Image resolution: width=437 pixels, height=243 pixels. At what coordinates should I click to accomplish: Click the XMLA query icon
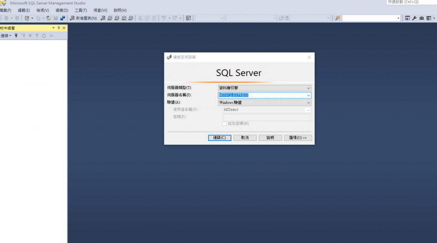tap(124, 18)
